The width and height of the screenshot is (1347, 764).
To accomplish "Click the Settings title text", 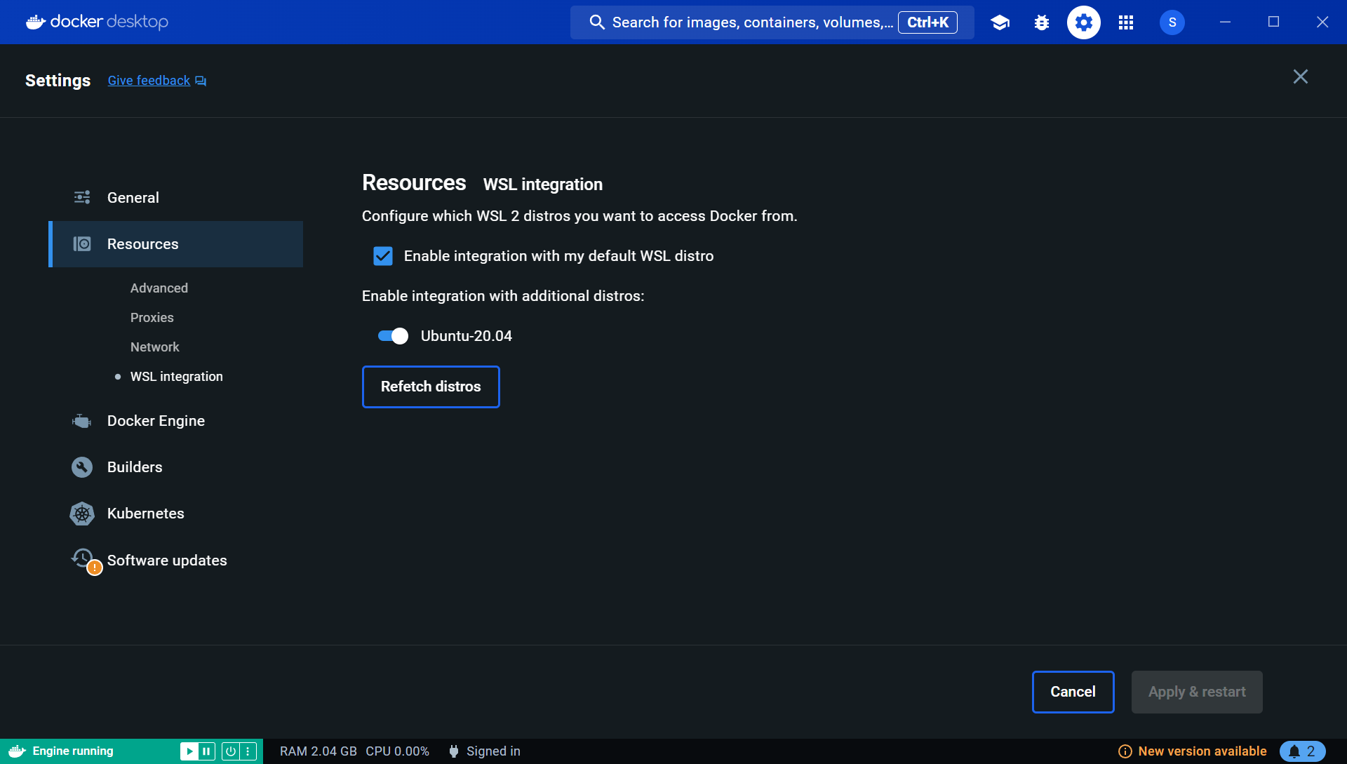I will pyautogui.click(x=58, y=81).
